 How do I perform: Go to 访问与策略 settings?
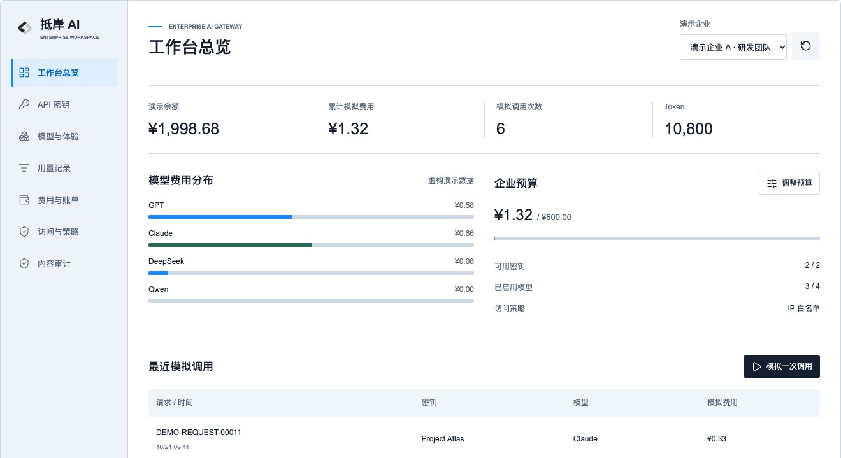pyautogui.click(x=64, y=232)
